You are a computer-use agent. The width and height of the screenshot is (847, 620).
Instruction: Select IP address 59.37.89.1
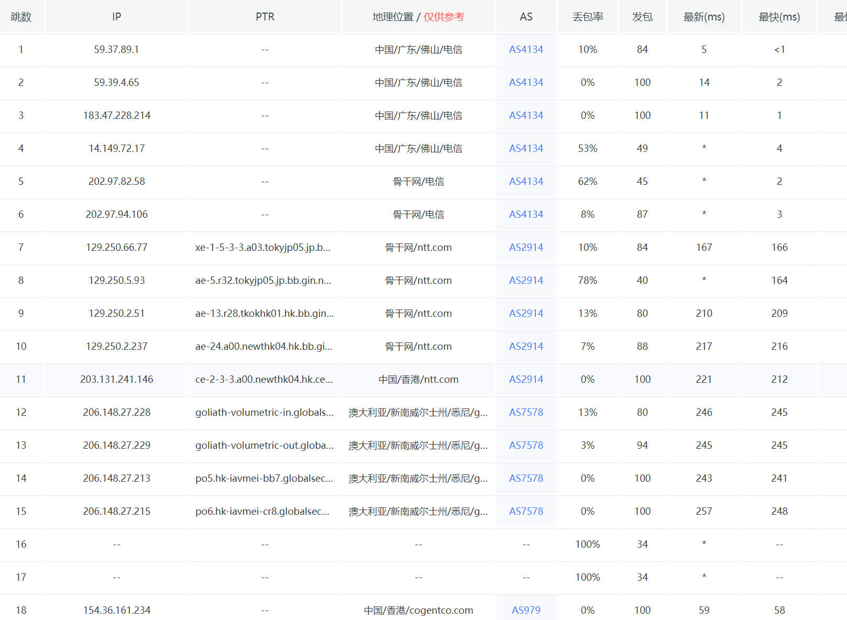pos(116,50)
